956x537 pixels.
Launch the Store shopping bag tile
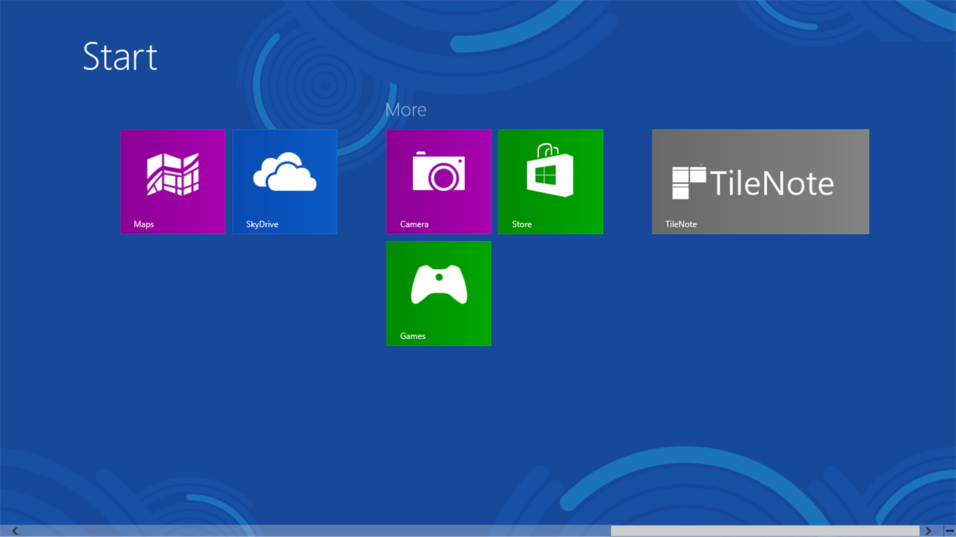(551, 182)
